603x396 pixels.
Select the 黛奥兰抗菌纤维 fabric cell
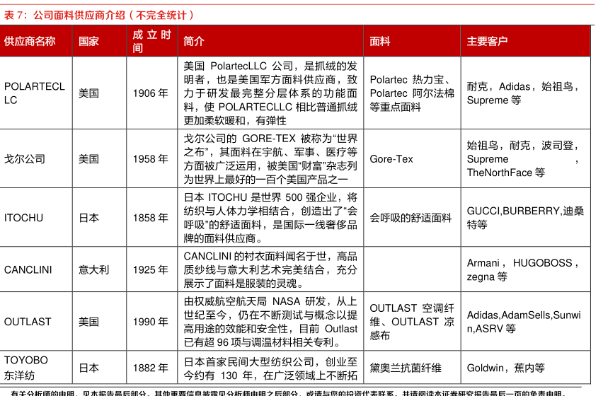coord(406,368)
